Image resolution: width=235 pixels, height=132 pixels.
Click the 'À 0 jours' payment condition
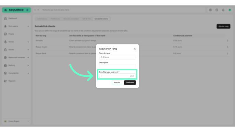pyautogui.click(x=177, y=54)
